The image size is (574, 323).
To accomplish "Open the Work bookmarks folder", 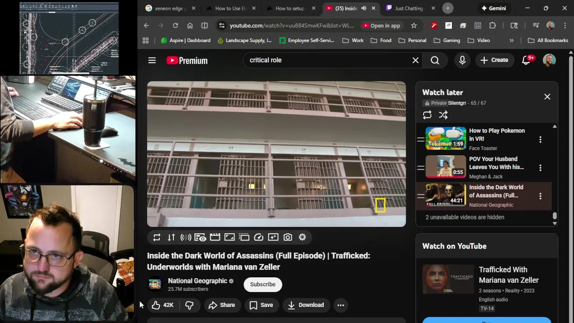I will pos(352,40).
